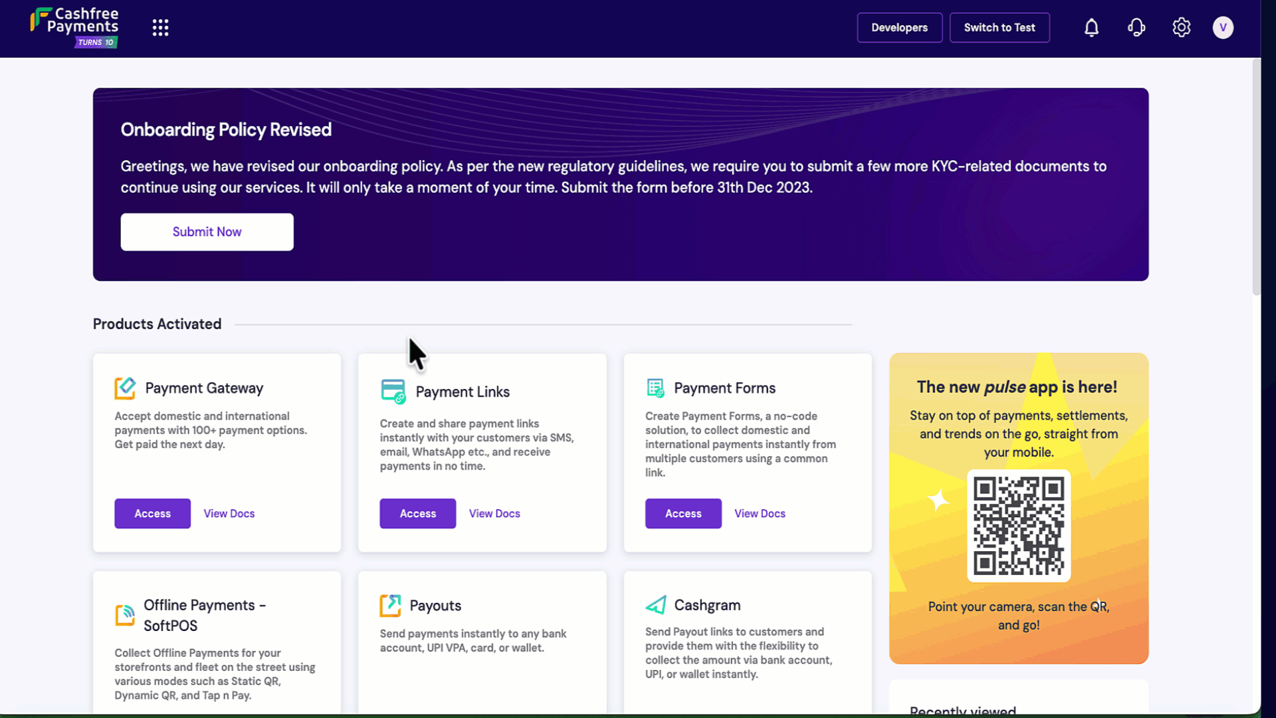Click the Payment Links product icon

pyautogui.click(x=393, y=392)
